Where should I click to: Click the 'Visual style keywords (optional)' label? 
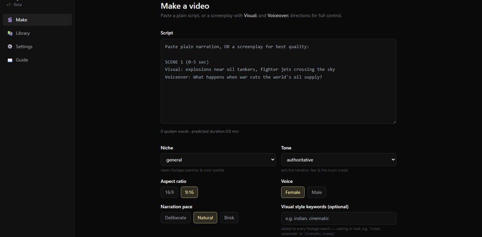pos(315,207)
